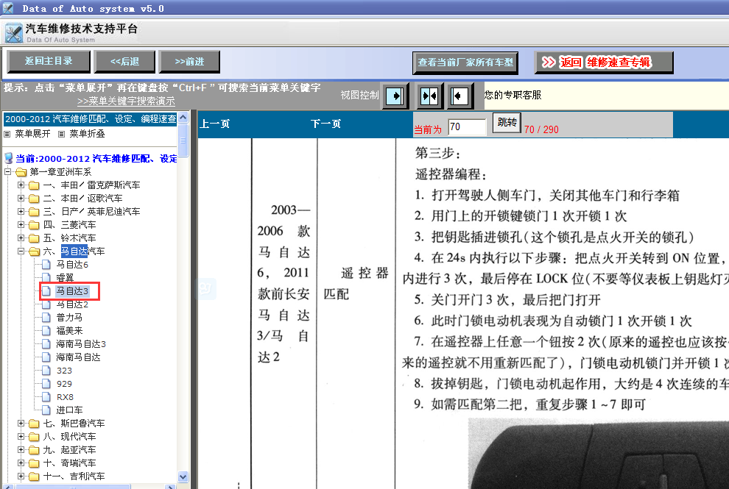
Task: Click the platform wrench logo icon
Action: (x=13, y=33)
